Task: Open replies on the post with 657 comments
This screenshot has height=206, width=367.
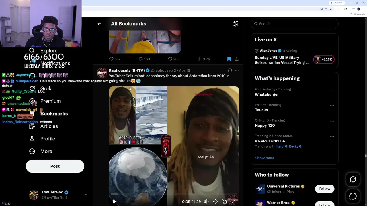Action: pos(114,59)
